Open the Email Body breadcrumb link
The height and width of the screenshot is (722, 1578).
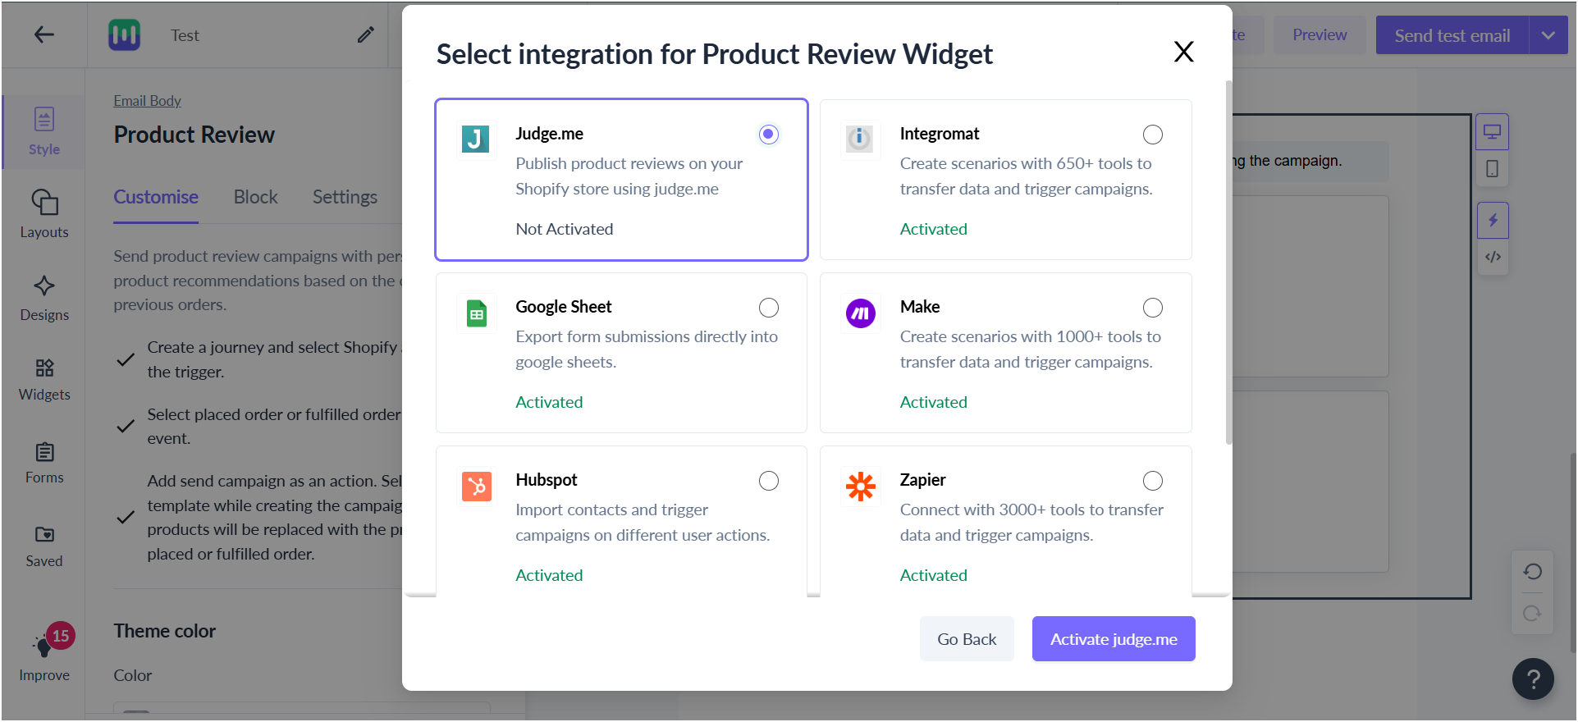point(147,100)
